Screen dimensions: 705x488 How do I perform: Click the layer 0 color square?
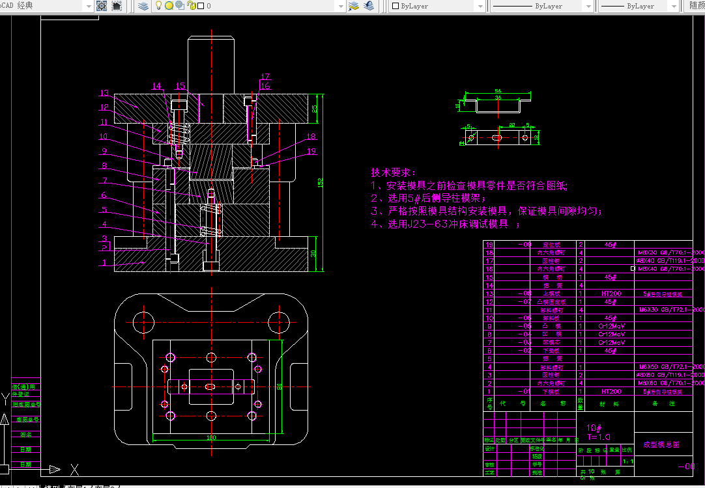pos(201,6)
